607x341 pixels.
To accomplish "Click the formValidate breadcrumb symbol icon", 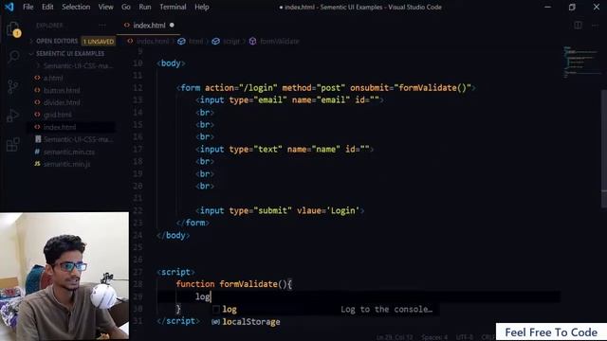I will [x=252, y=41].
